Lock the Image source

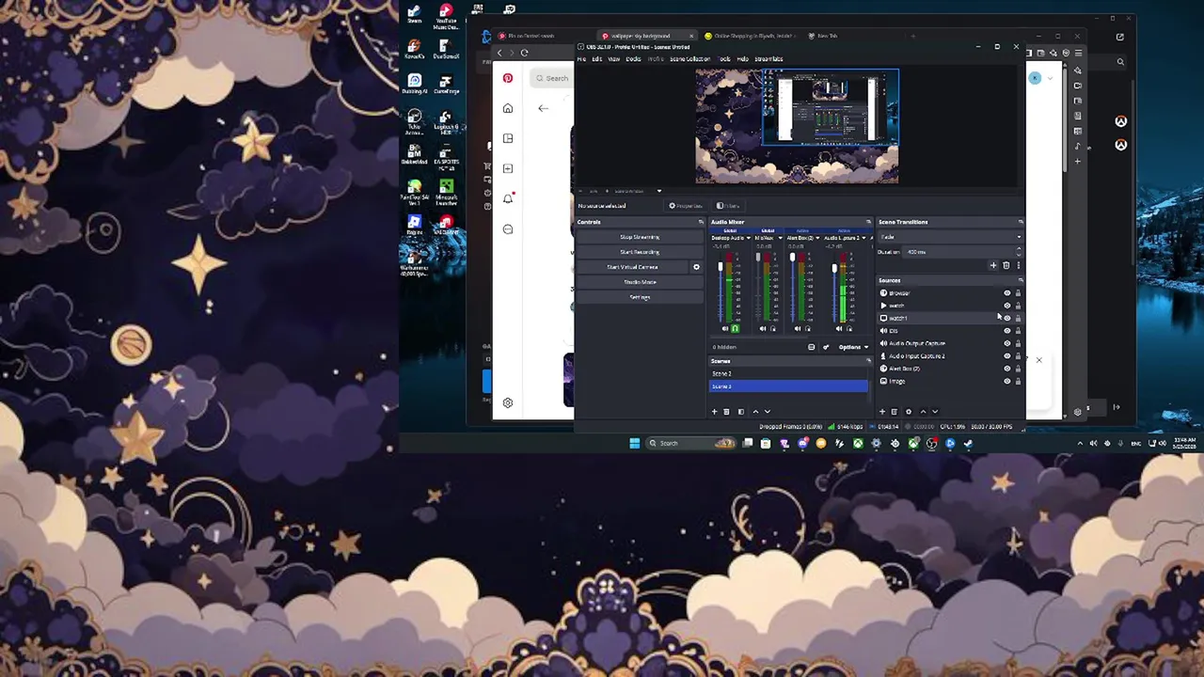tap(1018, 381)
